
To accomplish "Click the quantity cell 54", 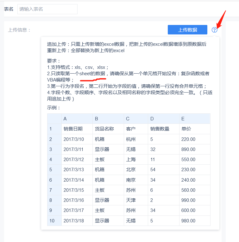I will click(164, 170).
